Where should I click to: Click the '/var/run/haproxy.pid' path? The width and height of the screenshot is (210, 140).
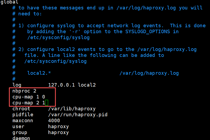tap(78, 115)
